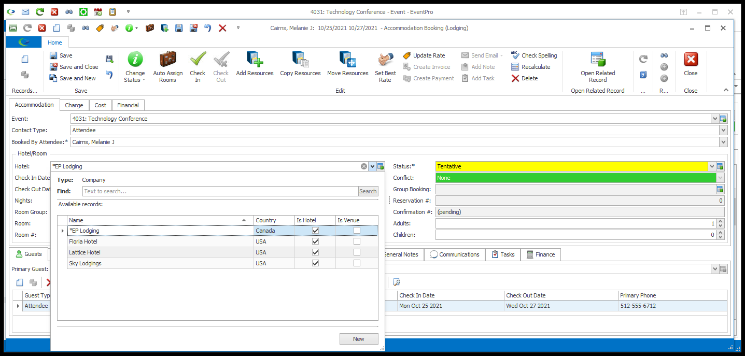Viewport: 745px width, 356px height.
Task: Open Booked By Attendee dropdown arrow
Action: click(723, 141)
